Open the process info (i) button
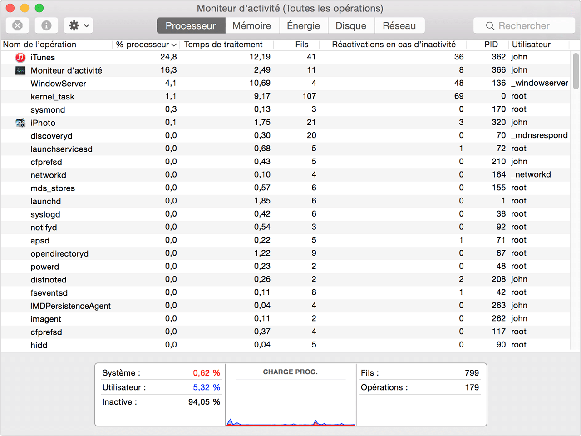 [x=46, y=25]
